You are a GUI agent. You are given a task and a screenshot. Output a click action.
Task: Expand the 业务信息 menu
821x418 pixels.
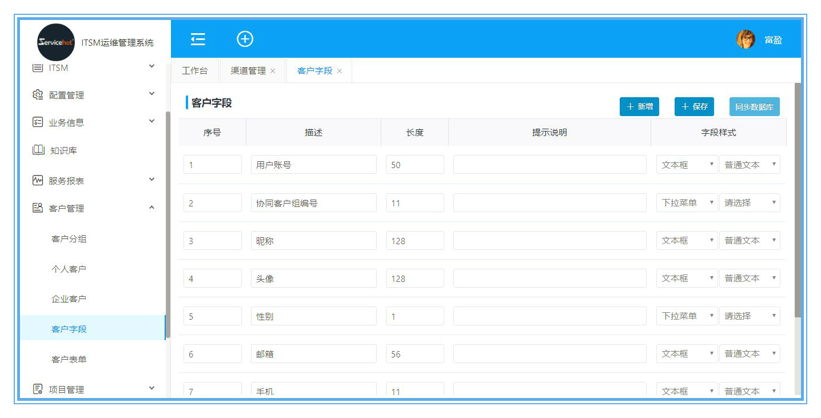pyautogui.click(x=152, y=121)
